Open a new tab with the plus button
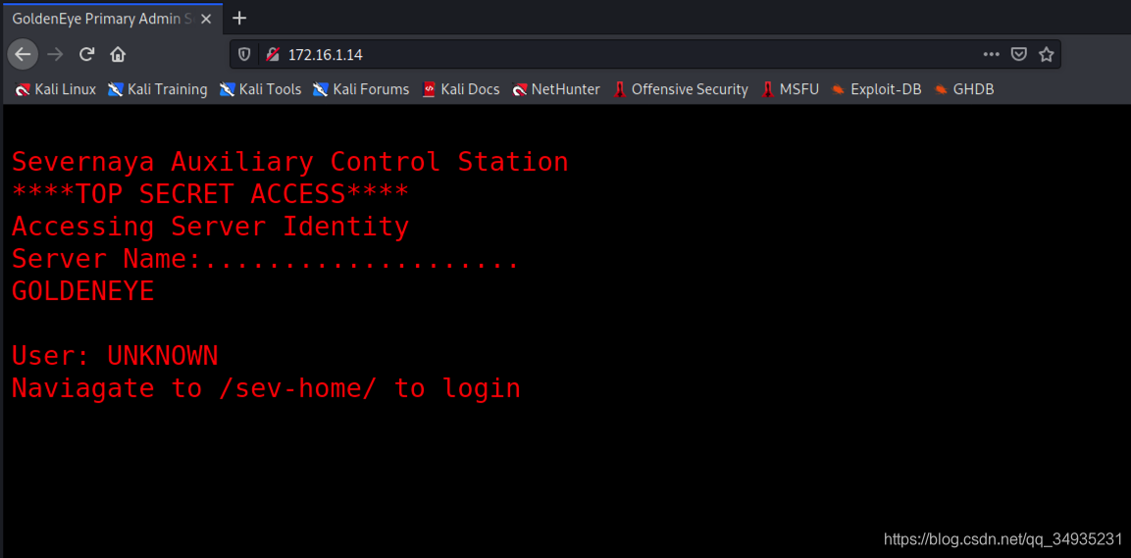This screenshot has height=558, width=1131. click(x=239, y=18)
